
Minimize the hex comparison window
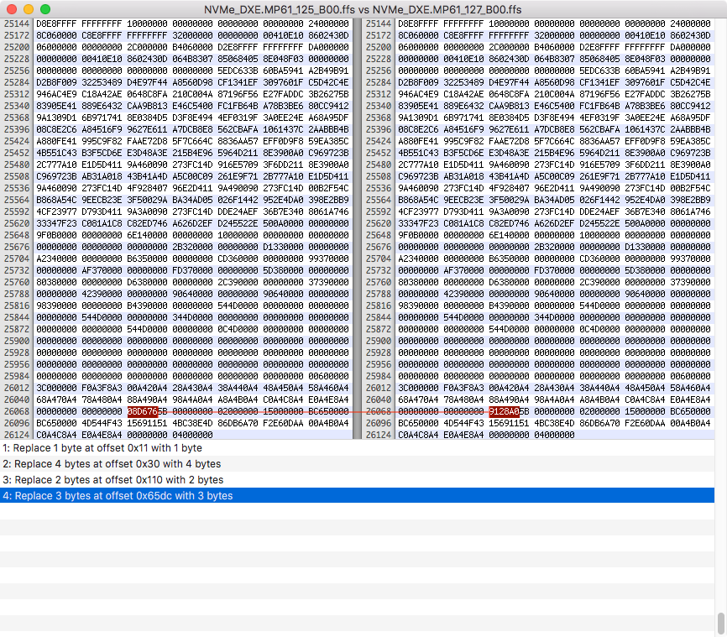29,9
